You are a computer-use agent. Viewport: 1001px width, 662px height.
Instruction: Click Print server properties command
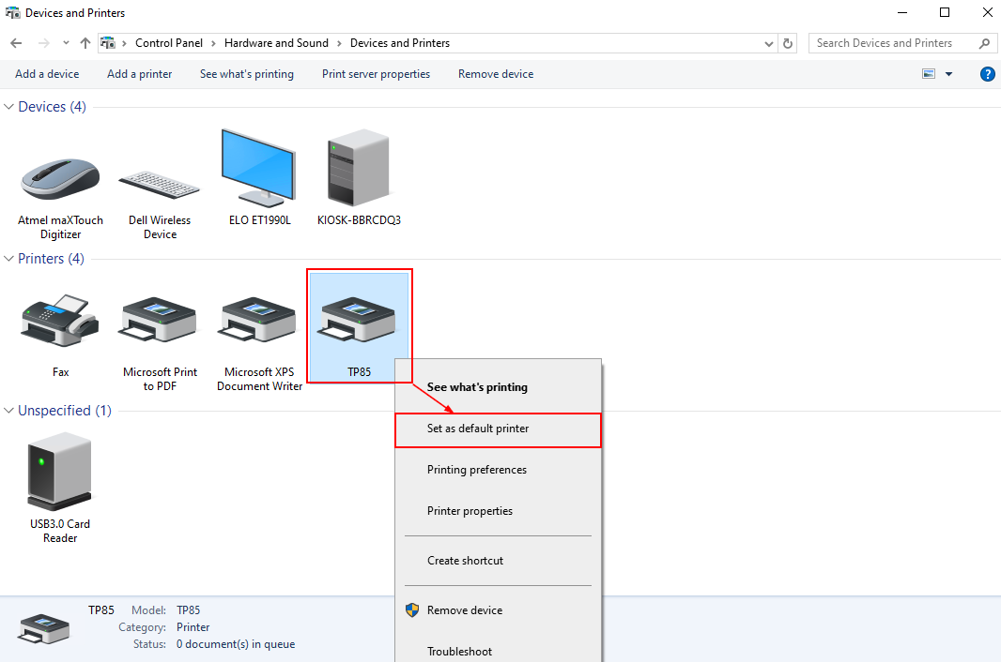376,74
